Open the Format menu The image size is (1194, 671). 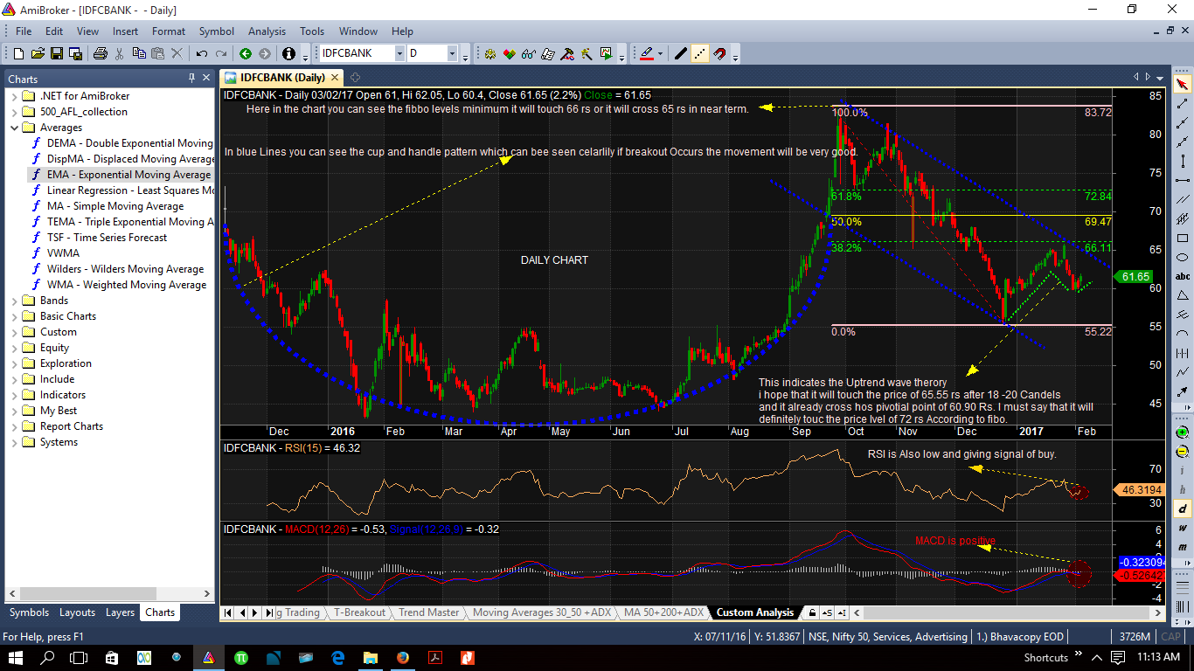(x=169, y=31)
